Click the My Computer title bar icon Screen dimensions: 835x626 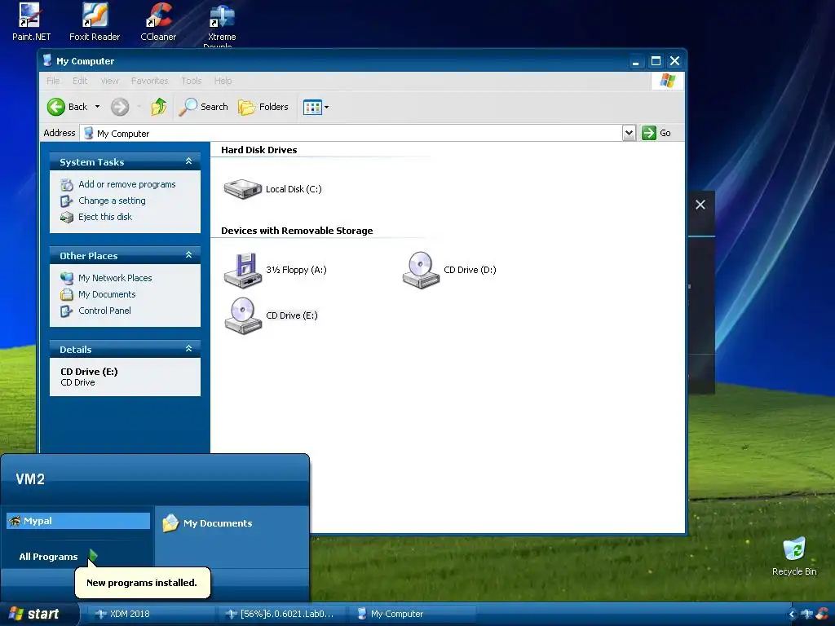47,60
